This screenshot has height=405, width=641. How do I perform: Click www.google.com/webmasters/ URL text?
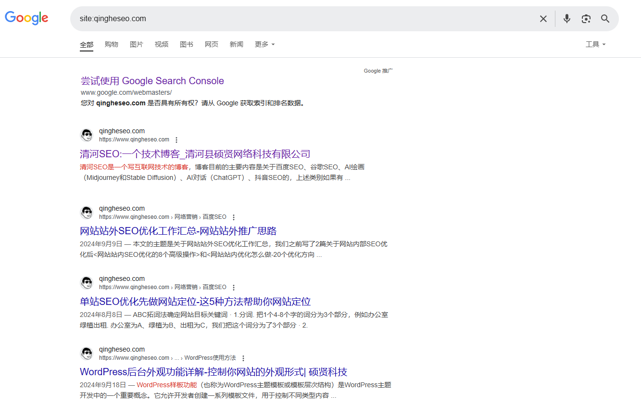click(x=126, y=92)
